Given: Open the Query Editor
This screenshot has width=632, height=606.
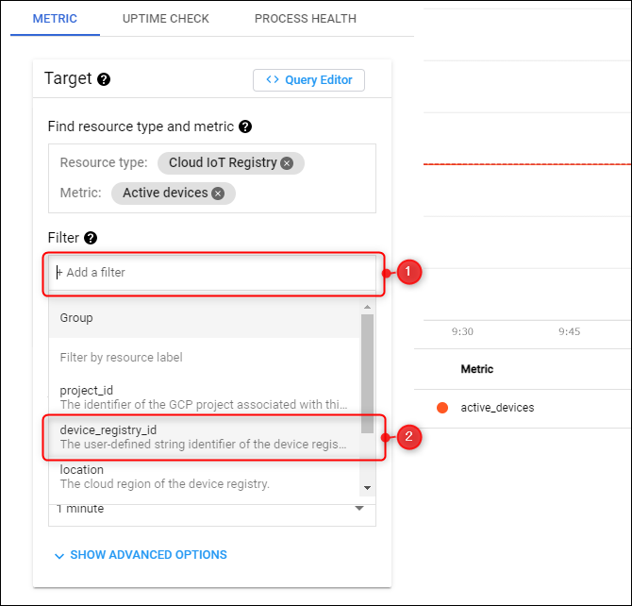Looking at the screenshot, I should pyautogui.click(x=308, y=80).
